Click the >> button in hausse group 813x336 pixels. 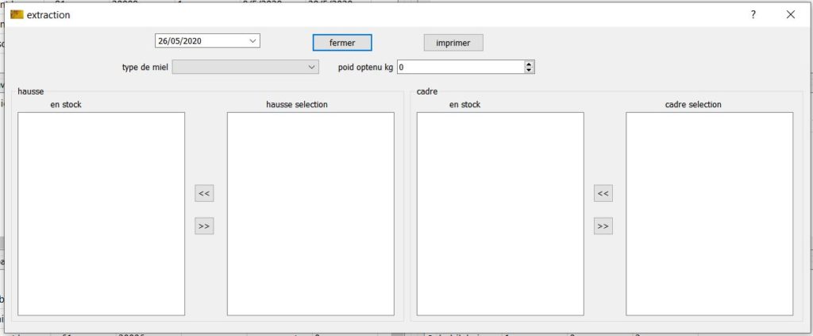[x=204, y=226]
